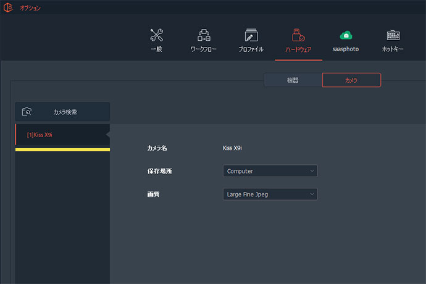Select the ホットキー keyboard icon
Image resolution: width=426 pixels, height=284 pixels.
click(x=393, y=35)
